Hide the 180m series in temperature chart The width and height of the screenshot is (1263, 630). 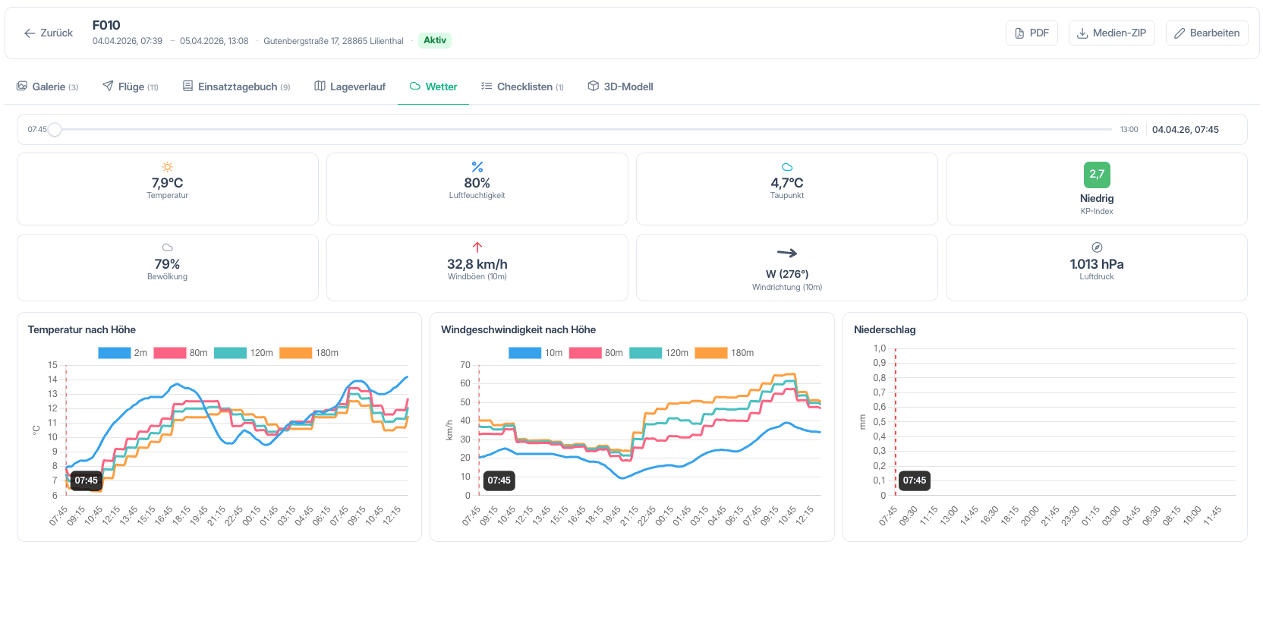309,353
